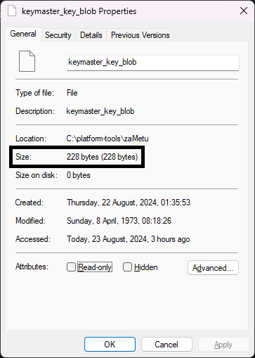Click the Location path C:\platform-tools\zaMetu
This screenshot has height=358, width=255.
(107, 139)
